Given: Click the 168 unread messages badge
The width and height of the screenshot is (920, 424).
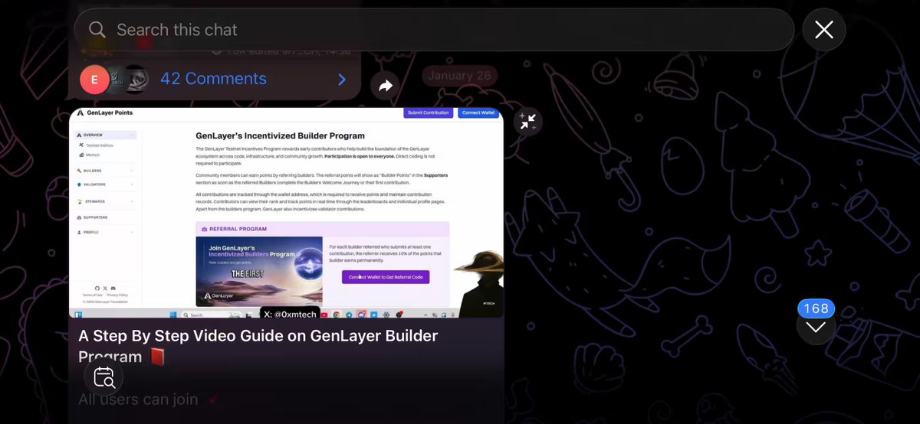Looking at the screenshot, I should coord(816,308).
